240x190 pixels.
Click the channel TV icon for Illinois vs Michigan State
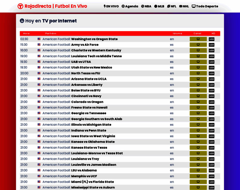pos(198,125)
